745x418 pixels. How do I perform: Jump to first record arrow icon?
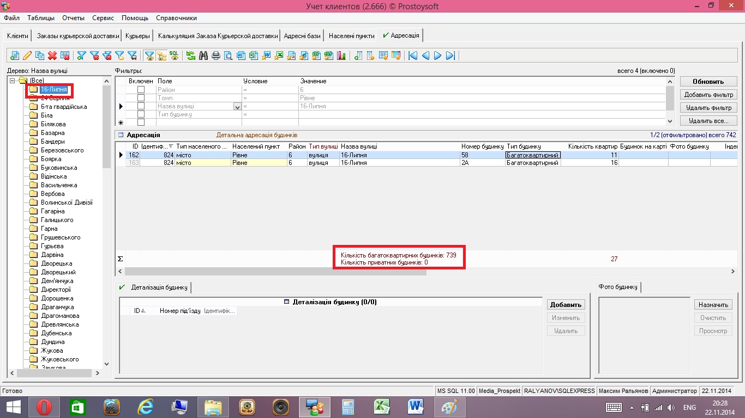[413, 55]
